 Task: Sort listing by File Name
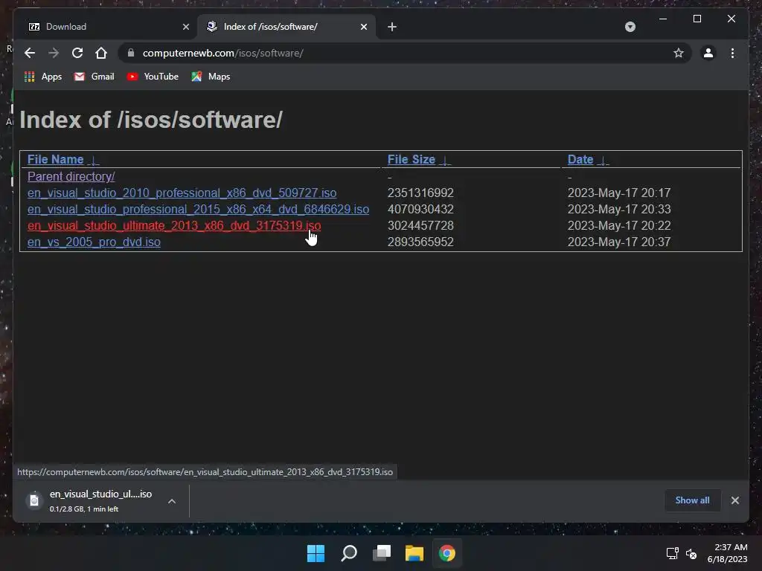click(x=55, y=159)
